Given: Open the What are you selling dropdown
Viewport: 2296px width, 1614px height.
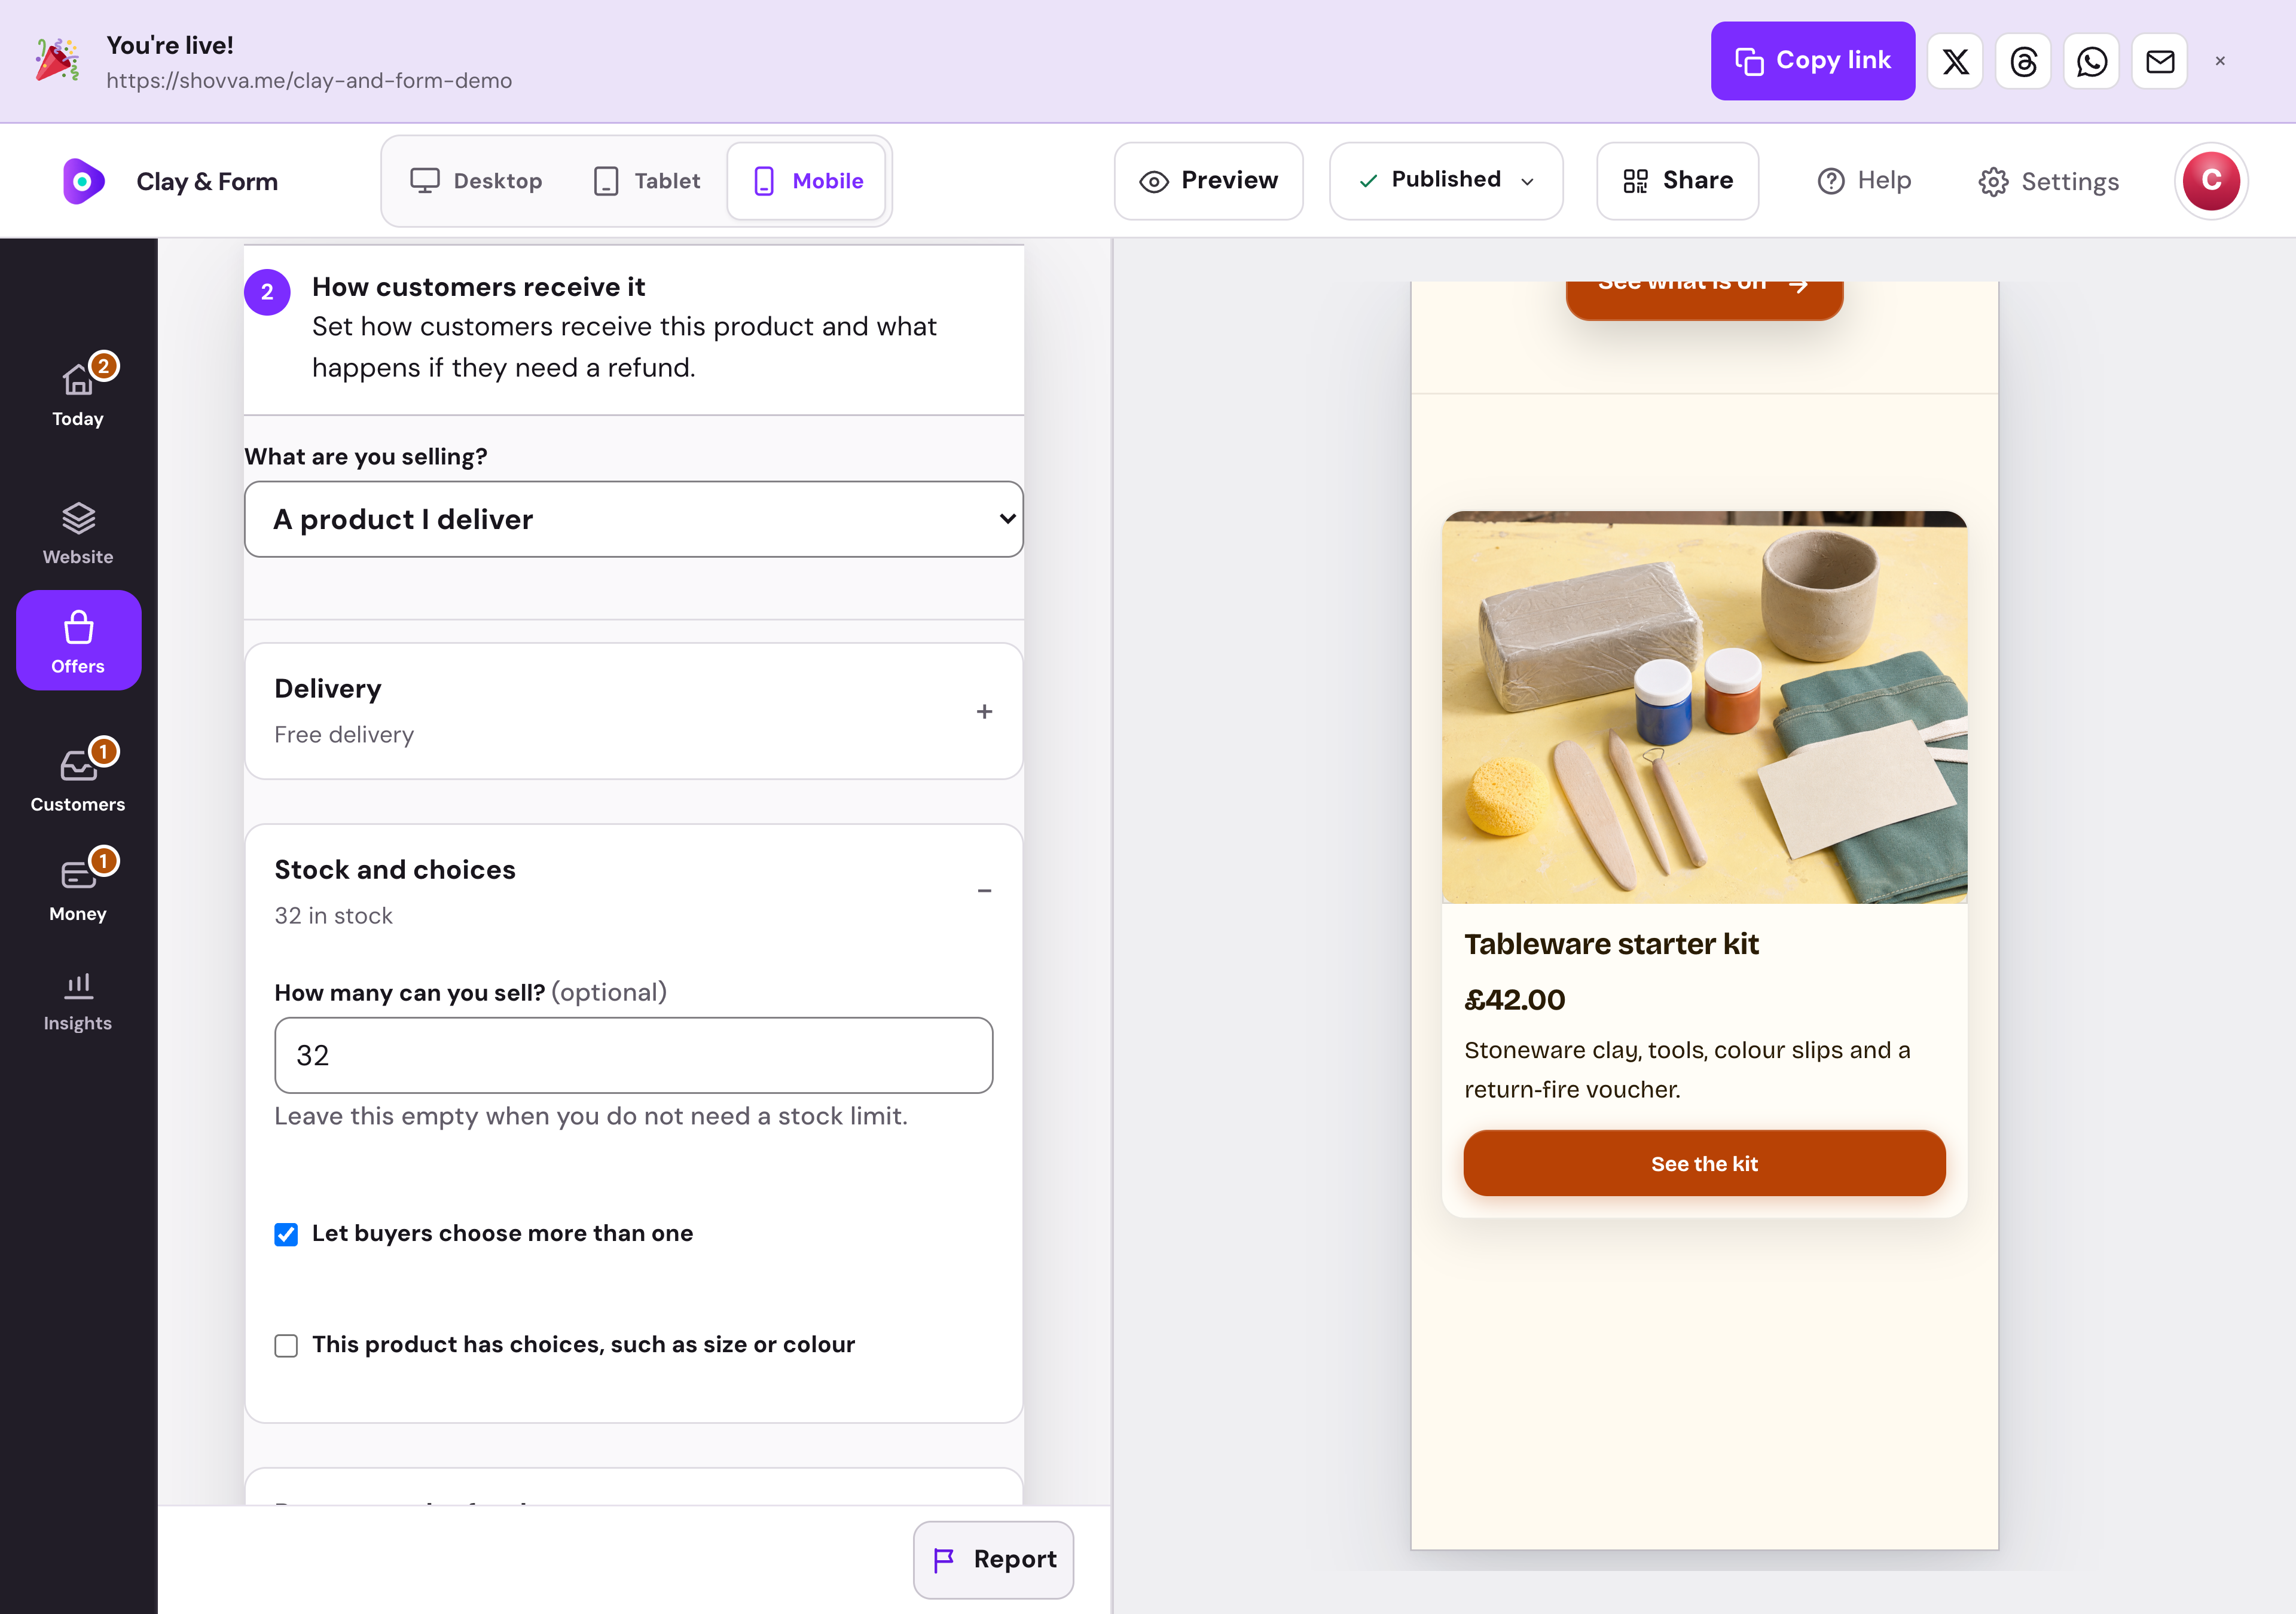Looking at the screenshot, I should tap(634, 519).
